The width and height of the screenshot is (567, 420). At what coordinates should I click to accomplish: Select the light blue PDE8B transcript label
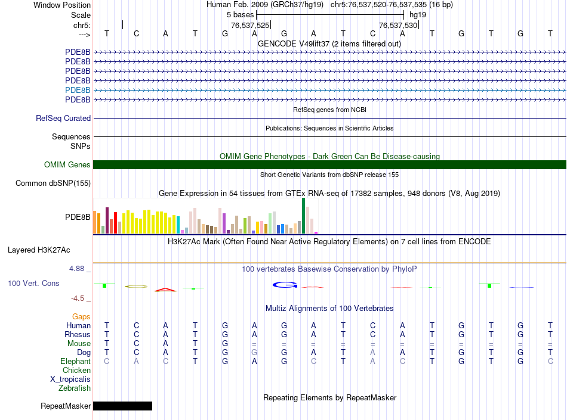coord(78,90)
